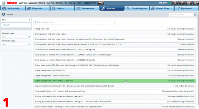Click the return arrow button in title bar
This screenshot has height=109, width=199.
(101, 3)
